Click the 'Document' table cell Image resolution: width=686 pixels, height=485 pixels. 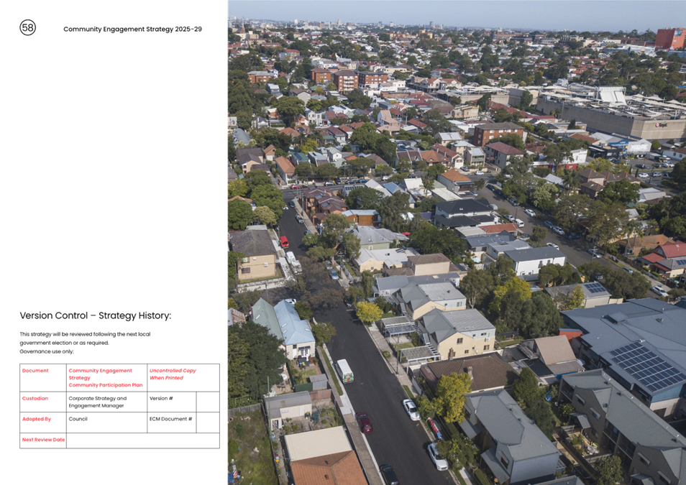pos(43,378)
